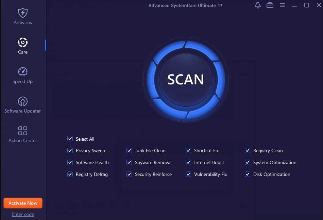Switch to the Speed Up tab label

pyautogui.click(x=23, y=82)
